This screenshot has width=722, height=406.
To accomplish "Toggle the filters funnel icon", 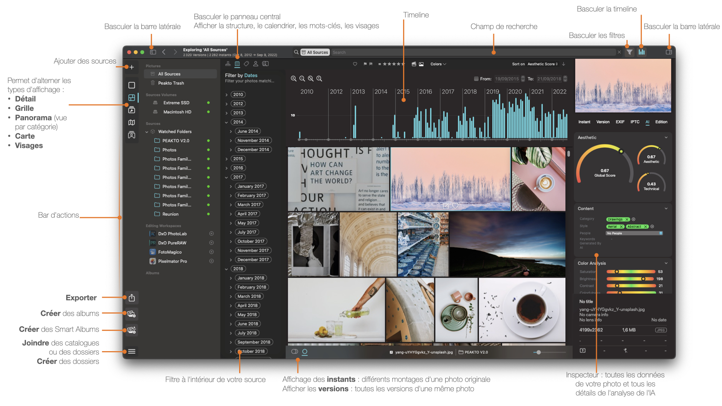I will [629, 52].
